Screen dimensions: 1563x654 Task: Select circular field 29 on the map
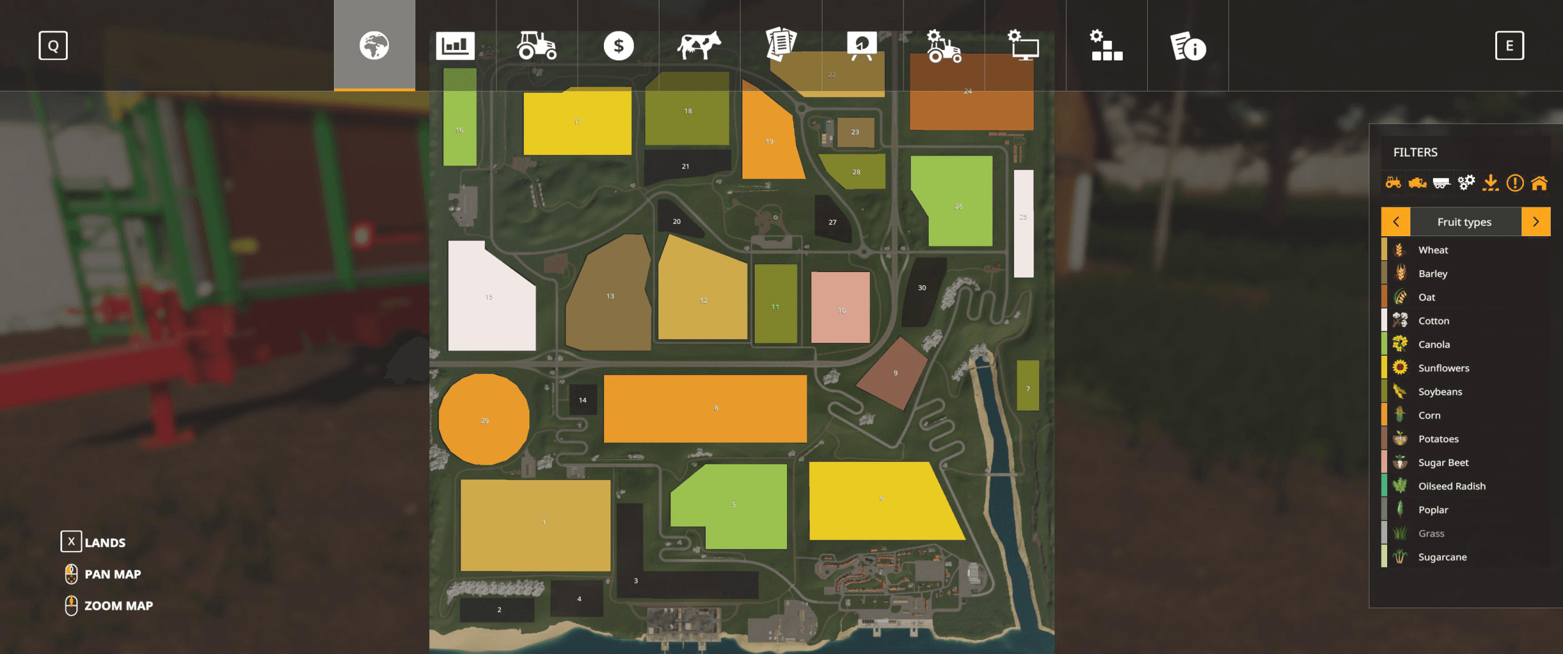click(484, 420)
